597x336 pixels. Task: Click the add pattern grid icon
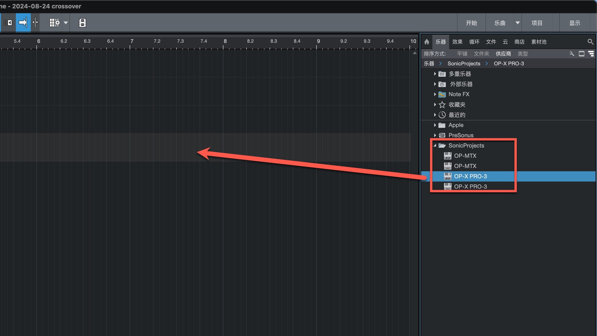click(x=54, y=23)
